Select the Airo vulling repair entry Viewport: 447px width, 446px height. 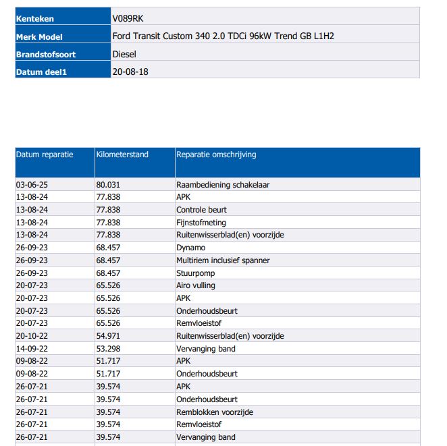[196, 285]
